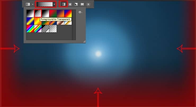The width and height of the screenshot is (196, 107).
Task: Select the Angle Gradient style
Action: click(x=76, y=4)
